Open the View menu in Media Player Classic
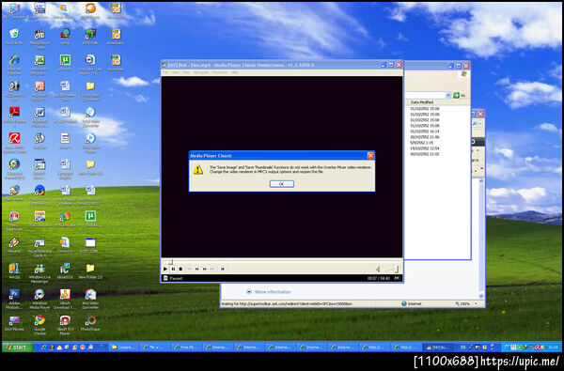The width and height of the screenshot is (564, 371). pos(176,72)
